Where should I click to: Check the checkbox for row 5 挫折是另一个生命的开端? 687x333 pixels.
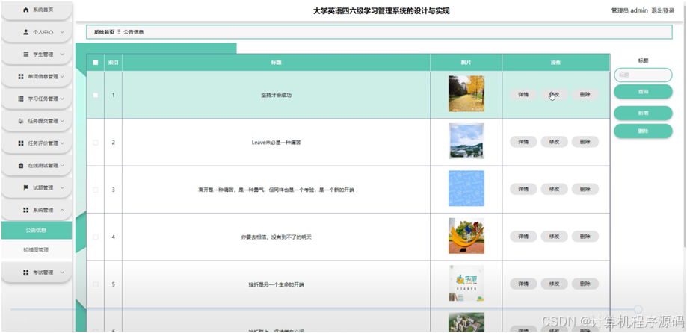click(96, 284)
